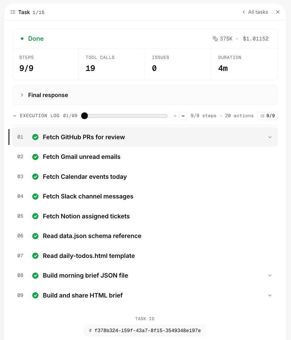Collapse the Execution Log section
The height and width of the screenshot is (340, 291).
(15, 116)
